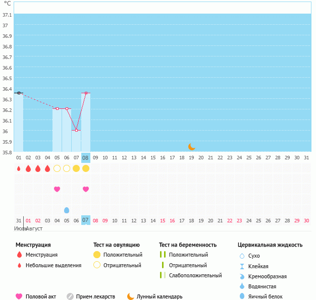Screen dimensions: 316x300
Task: Select the 36.35 temperature point on day 01
Action: point(19,93)
